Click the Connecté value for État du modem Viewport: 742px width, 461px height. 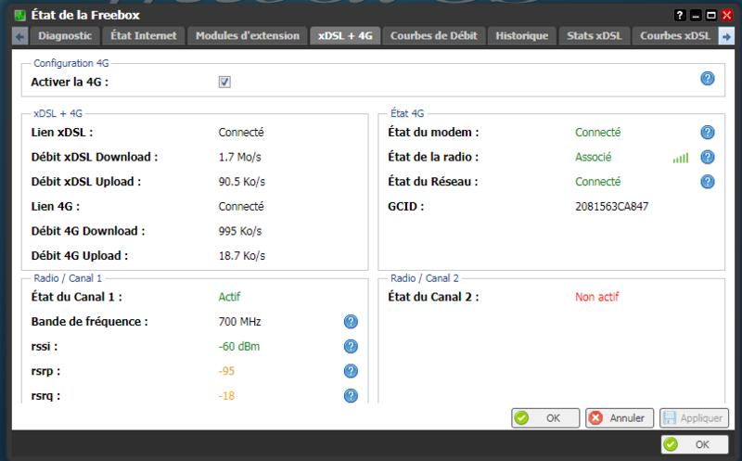[597, 133]
